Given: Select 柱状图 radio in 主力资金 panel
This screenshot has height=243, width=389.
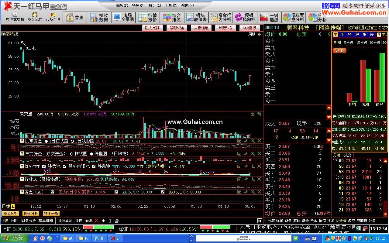Looking at the screenshot, I should coord(72,154).
